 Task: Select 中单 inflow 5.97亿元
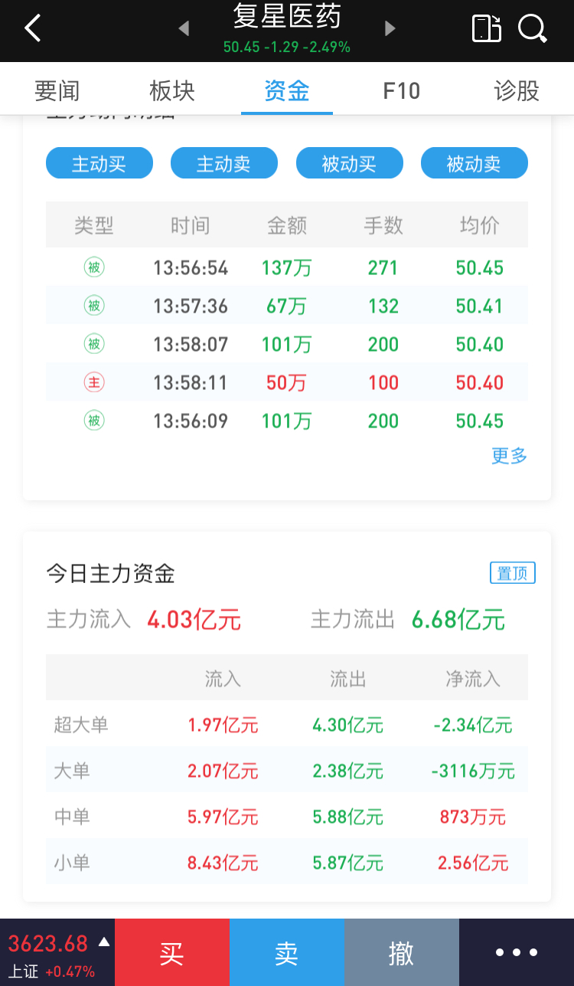223,817
